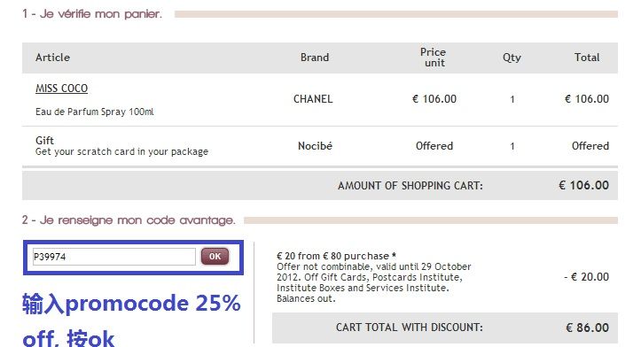
Task: Click the Cart Total With Discount amount
Action: coord(587,328)
